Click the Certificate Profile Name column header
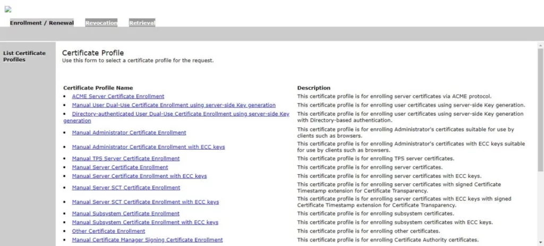The height and width of the screenshot is (246, 544). click(98, 88)
